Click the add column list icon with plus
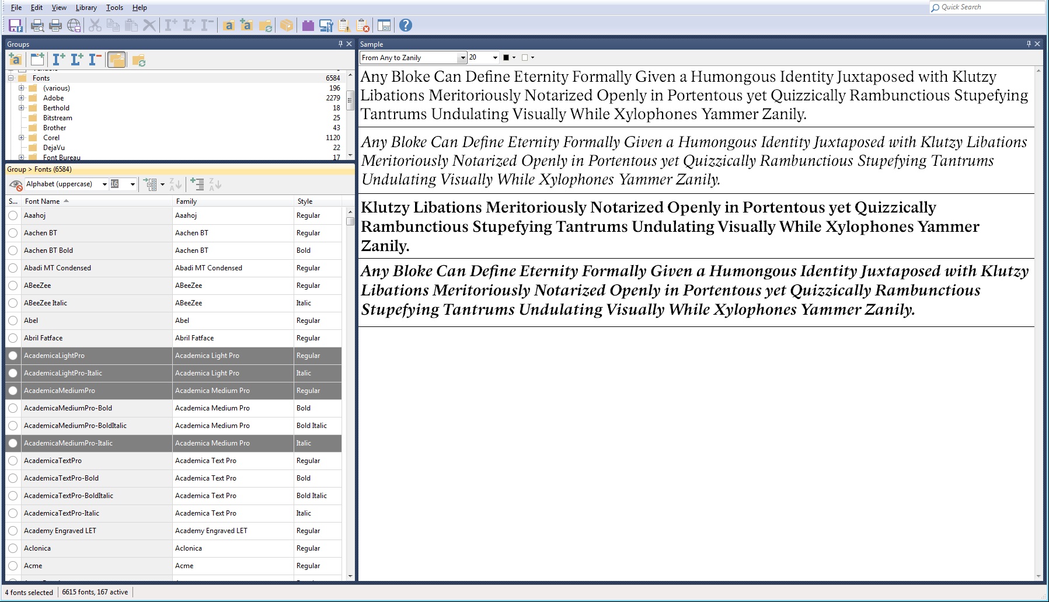This screenshot has height=602, width=1049. [x=197, y=185]
